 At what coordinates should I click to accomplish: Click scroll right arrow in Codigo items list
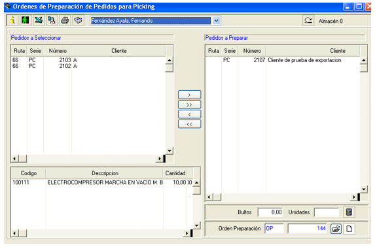pyautogui.click(x=187, y=233)
